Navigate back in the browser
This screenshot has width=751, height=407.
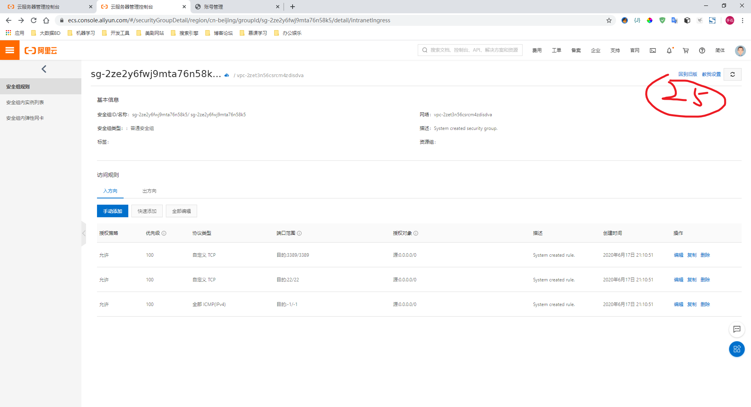tap(9, 20)
